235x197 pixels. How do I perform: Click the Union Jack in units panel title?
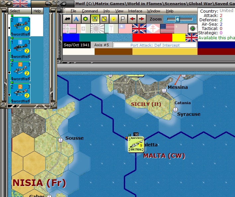pyautogui.click(x=20, y=4)
